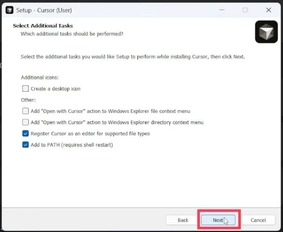Cancel the Cursor installation
The image size is (283, 232).
pyautogui.click(x=258, y=220)
